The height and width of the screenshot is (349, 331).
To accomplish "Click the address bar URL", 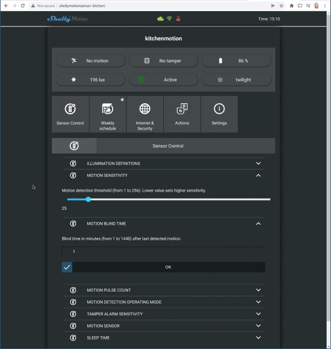I will (82, 6).
